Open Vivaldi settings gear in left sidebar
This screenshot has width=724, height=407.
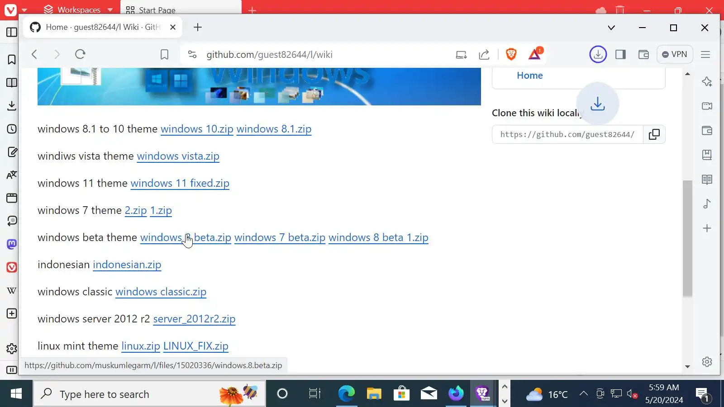[x=12, y=349]
